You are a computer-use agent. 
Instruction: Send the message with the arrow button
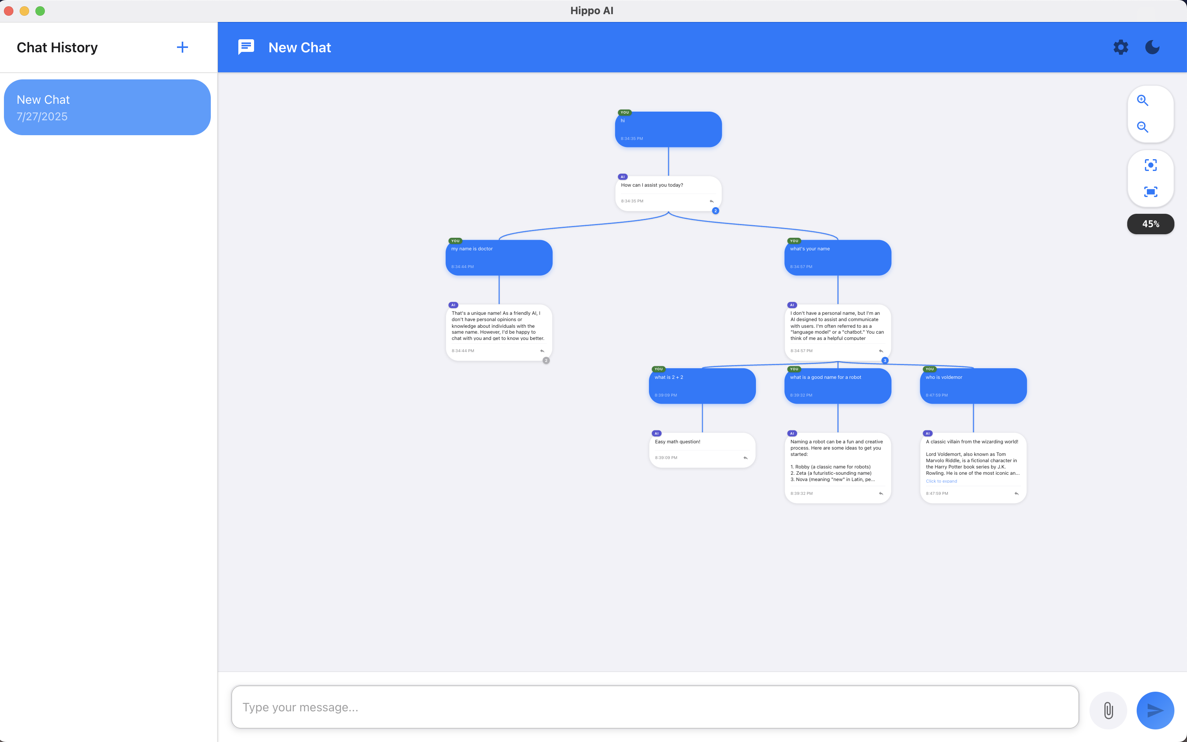1155,710
